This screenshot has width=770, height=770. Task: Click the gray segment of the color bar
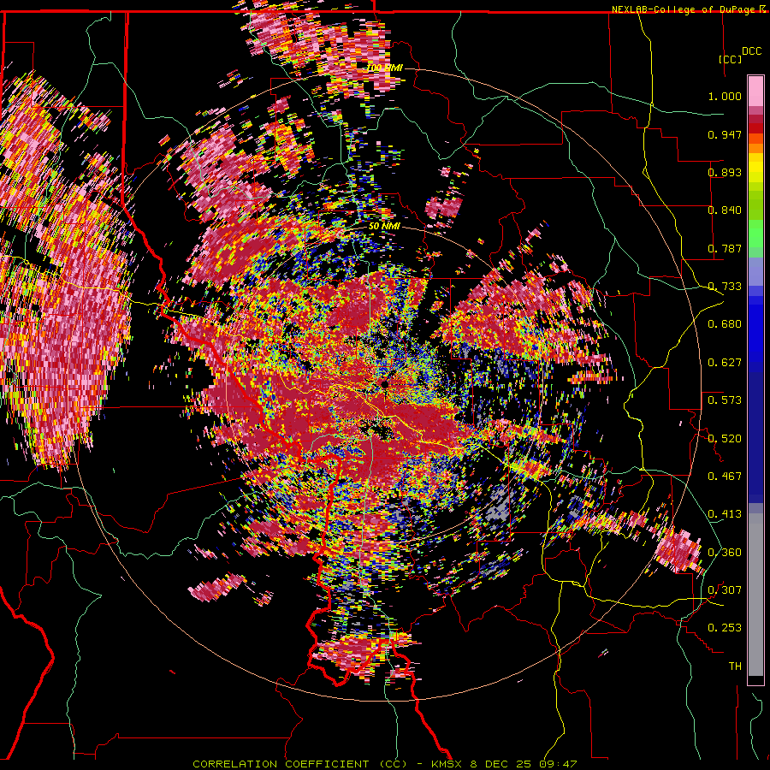click(755, 595)
